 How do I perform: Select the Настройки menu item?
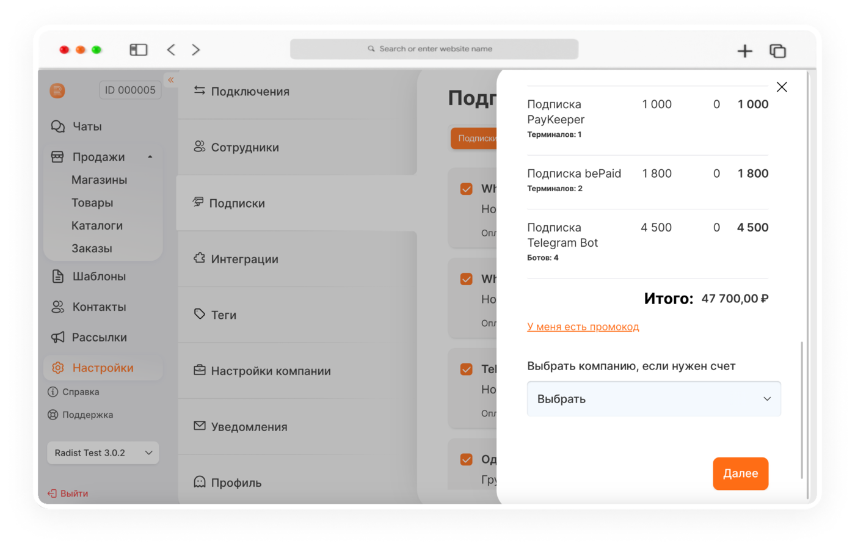103,368
